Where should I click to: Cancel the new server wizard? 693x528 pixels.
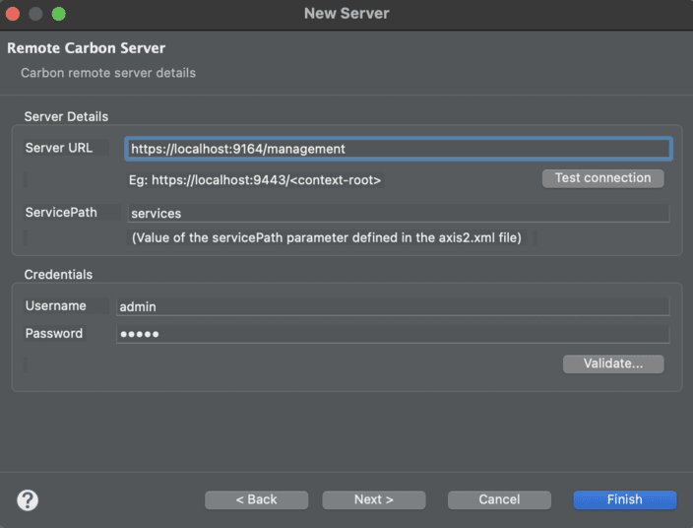(499, 499)
